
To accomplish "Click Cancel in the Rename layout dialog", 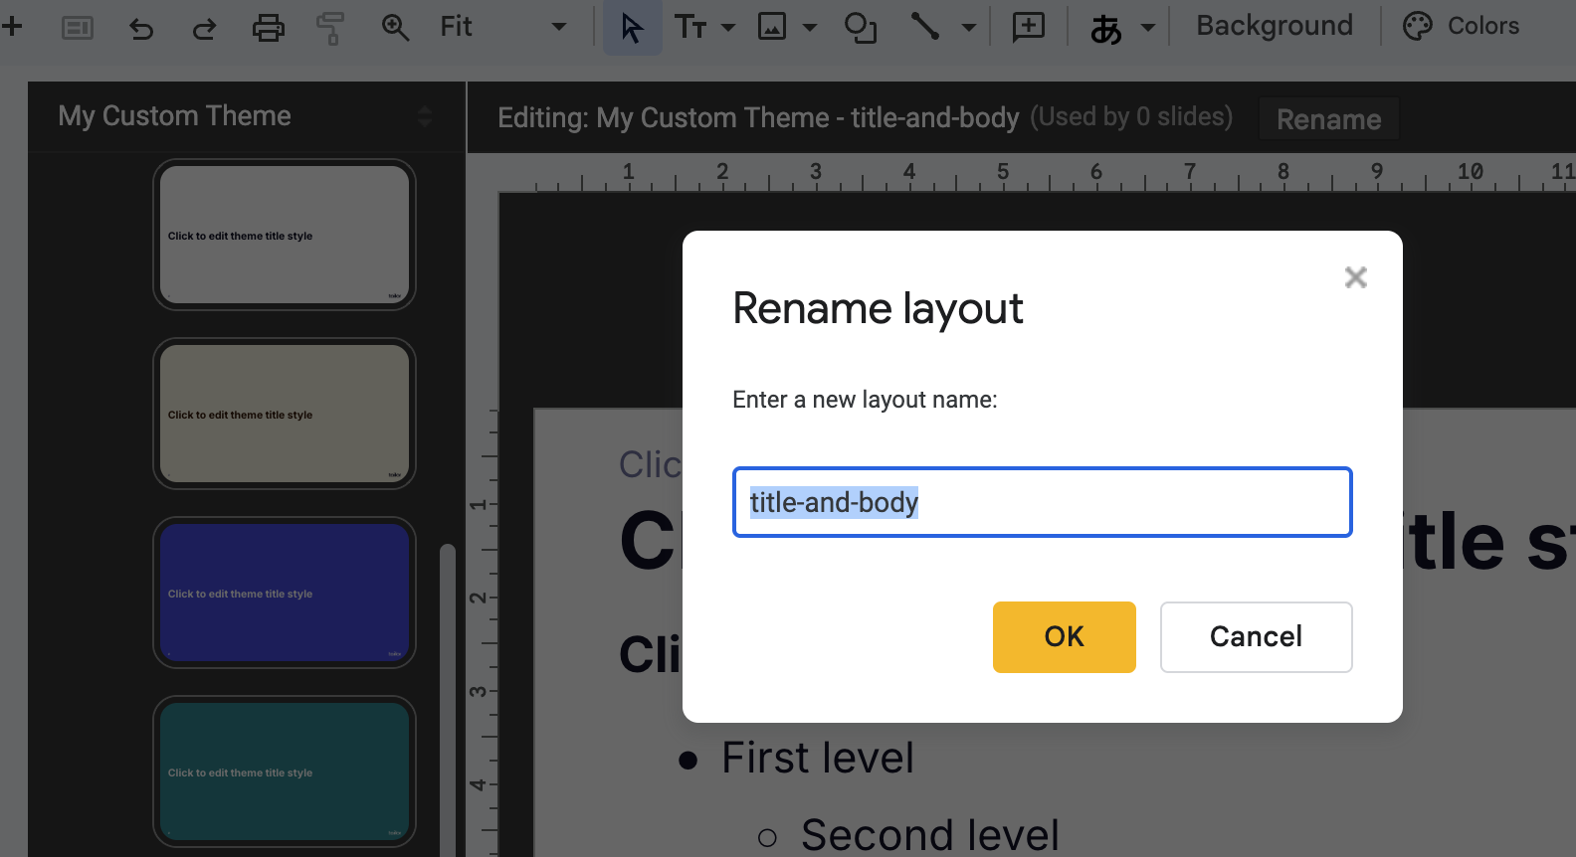I will click(1256, 637).
